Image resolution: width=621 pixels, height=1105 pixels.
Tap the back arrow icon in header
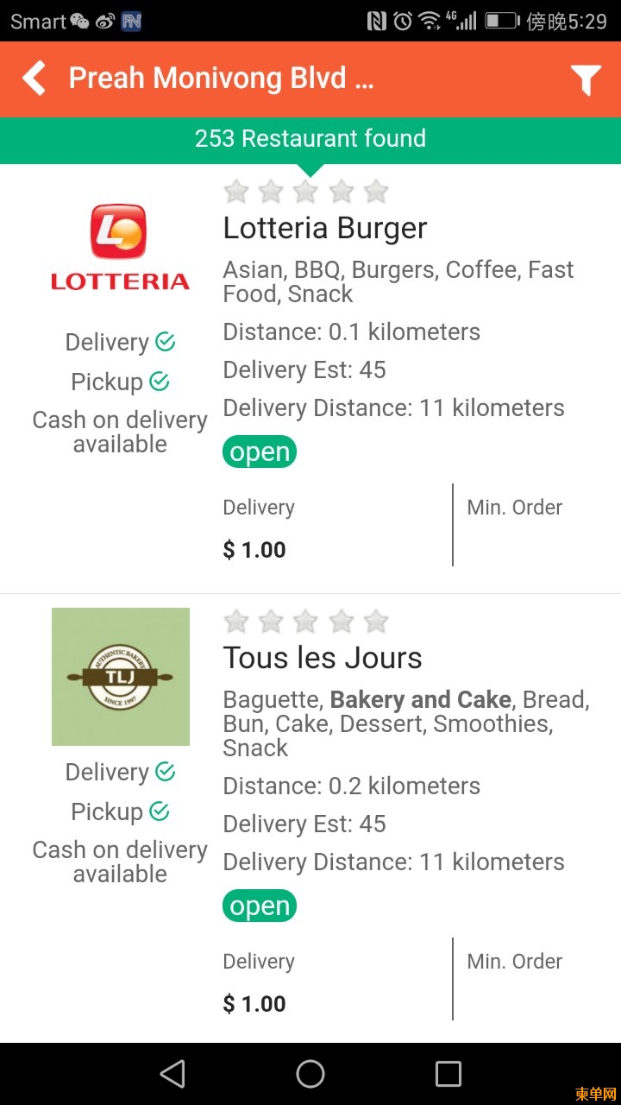point(34,79)
